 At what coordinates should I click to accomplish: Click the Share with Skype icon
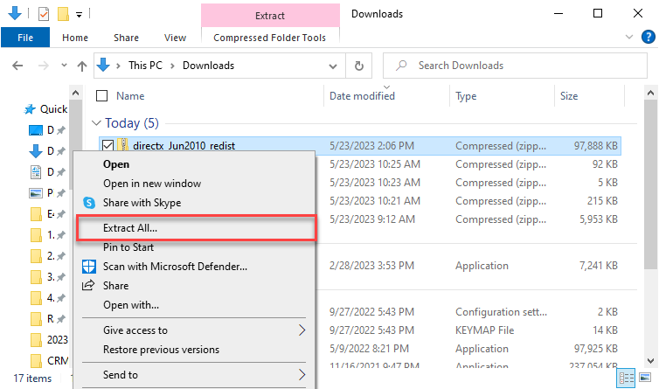88,203
